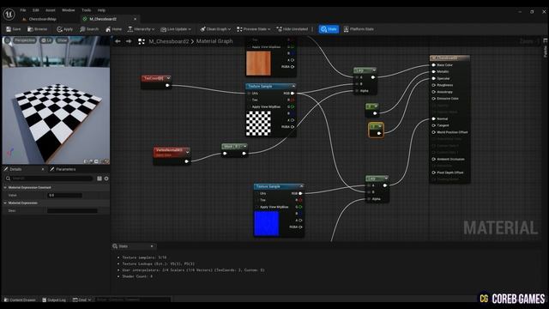
Task: Click the constant Value input field
Action: click(65, 196)
